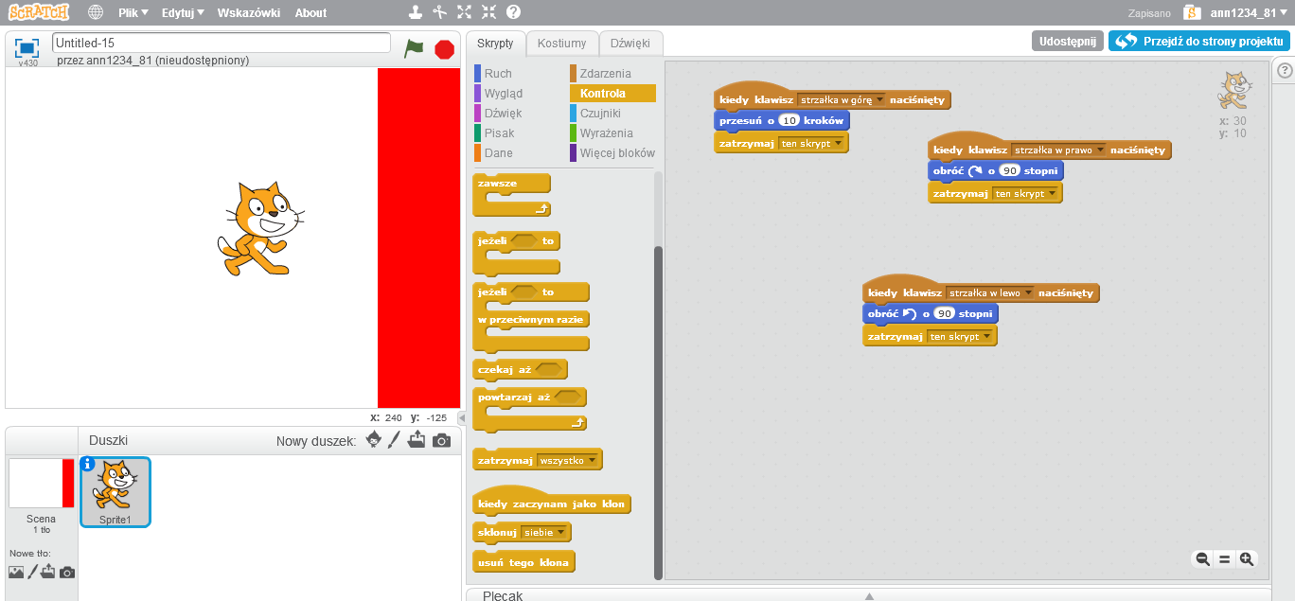This screenshot has width=1295, height=601.
Task: Add a new sprite using the camera icon
Action: (440, 439)
